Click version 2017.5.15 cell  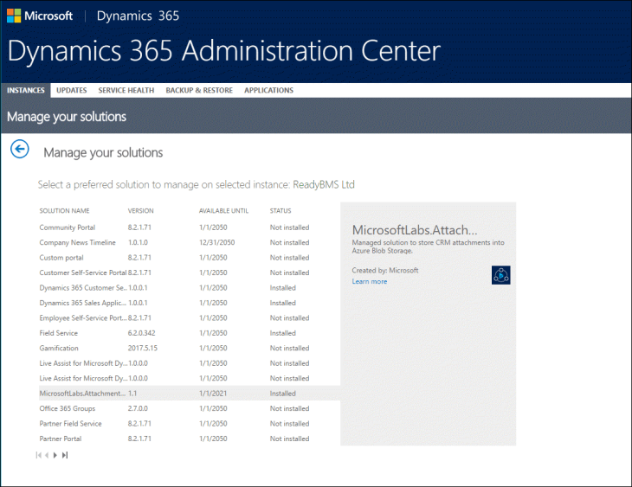[143, 349]
